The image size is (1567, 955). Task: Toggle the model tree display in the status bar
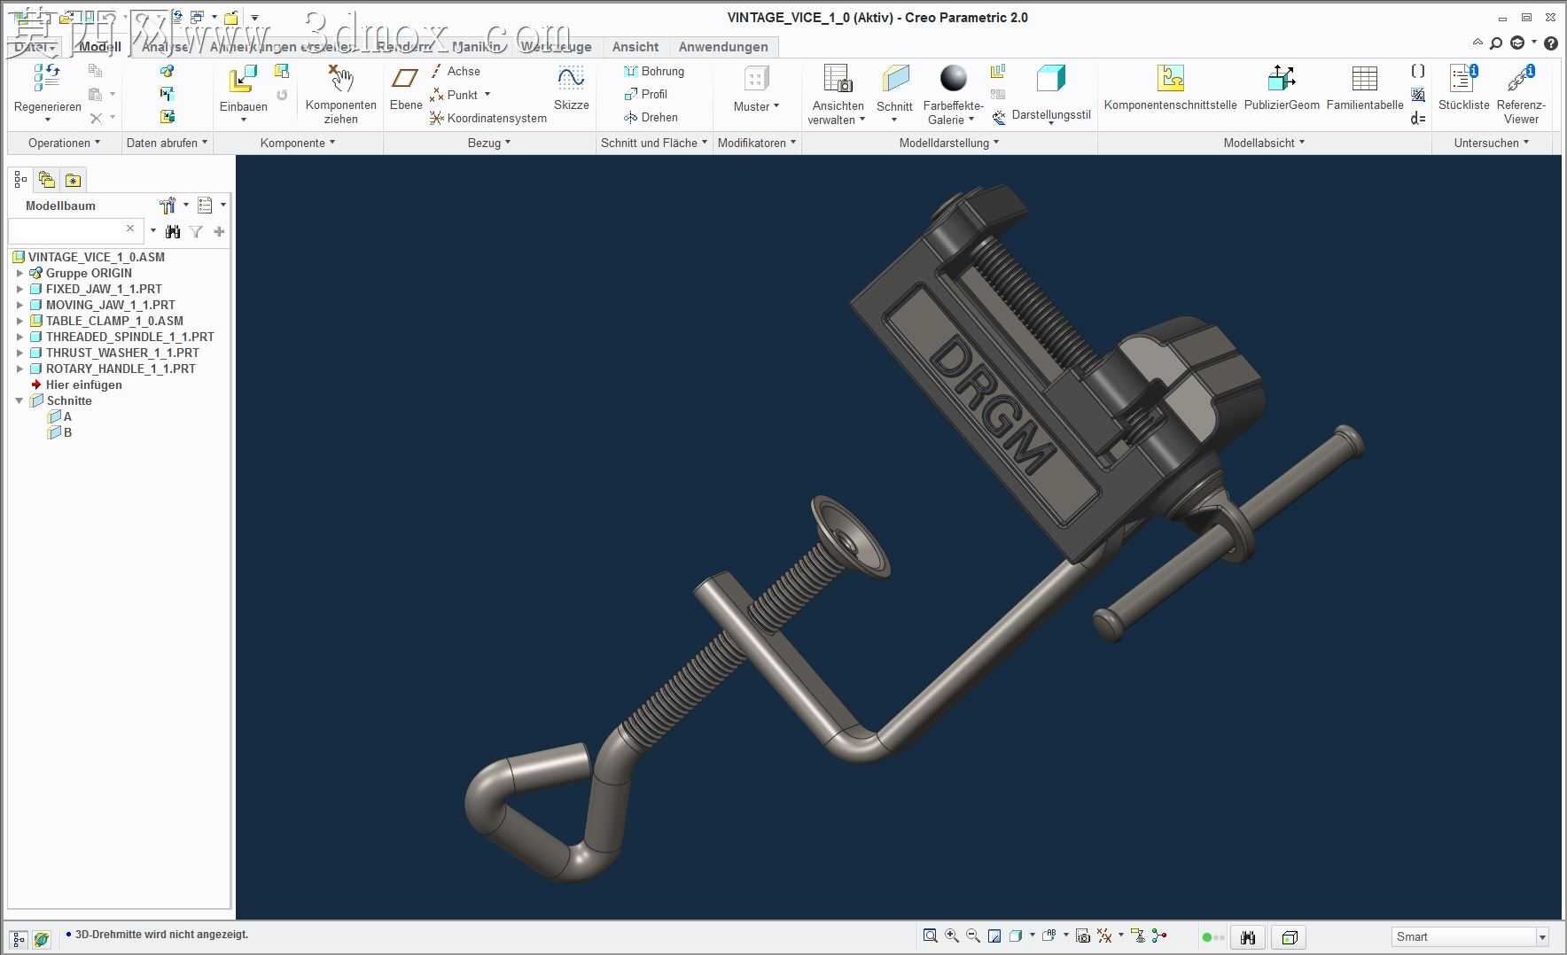pyautogui.click(x=18, y=938)
